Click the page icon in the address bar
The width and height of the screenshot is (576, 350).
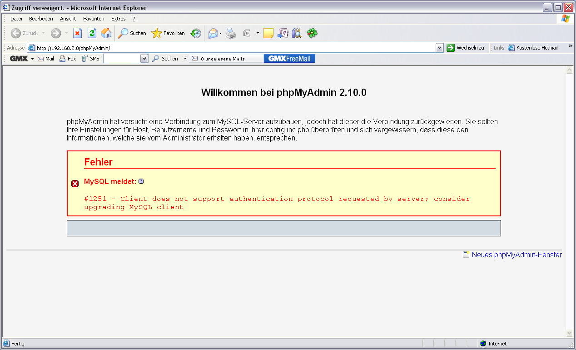(31, 48)
